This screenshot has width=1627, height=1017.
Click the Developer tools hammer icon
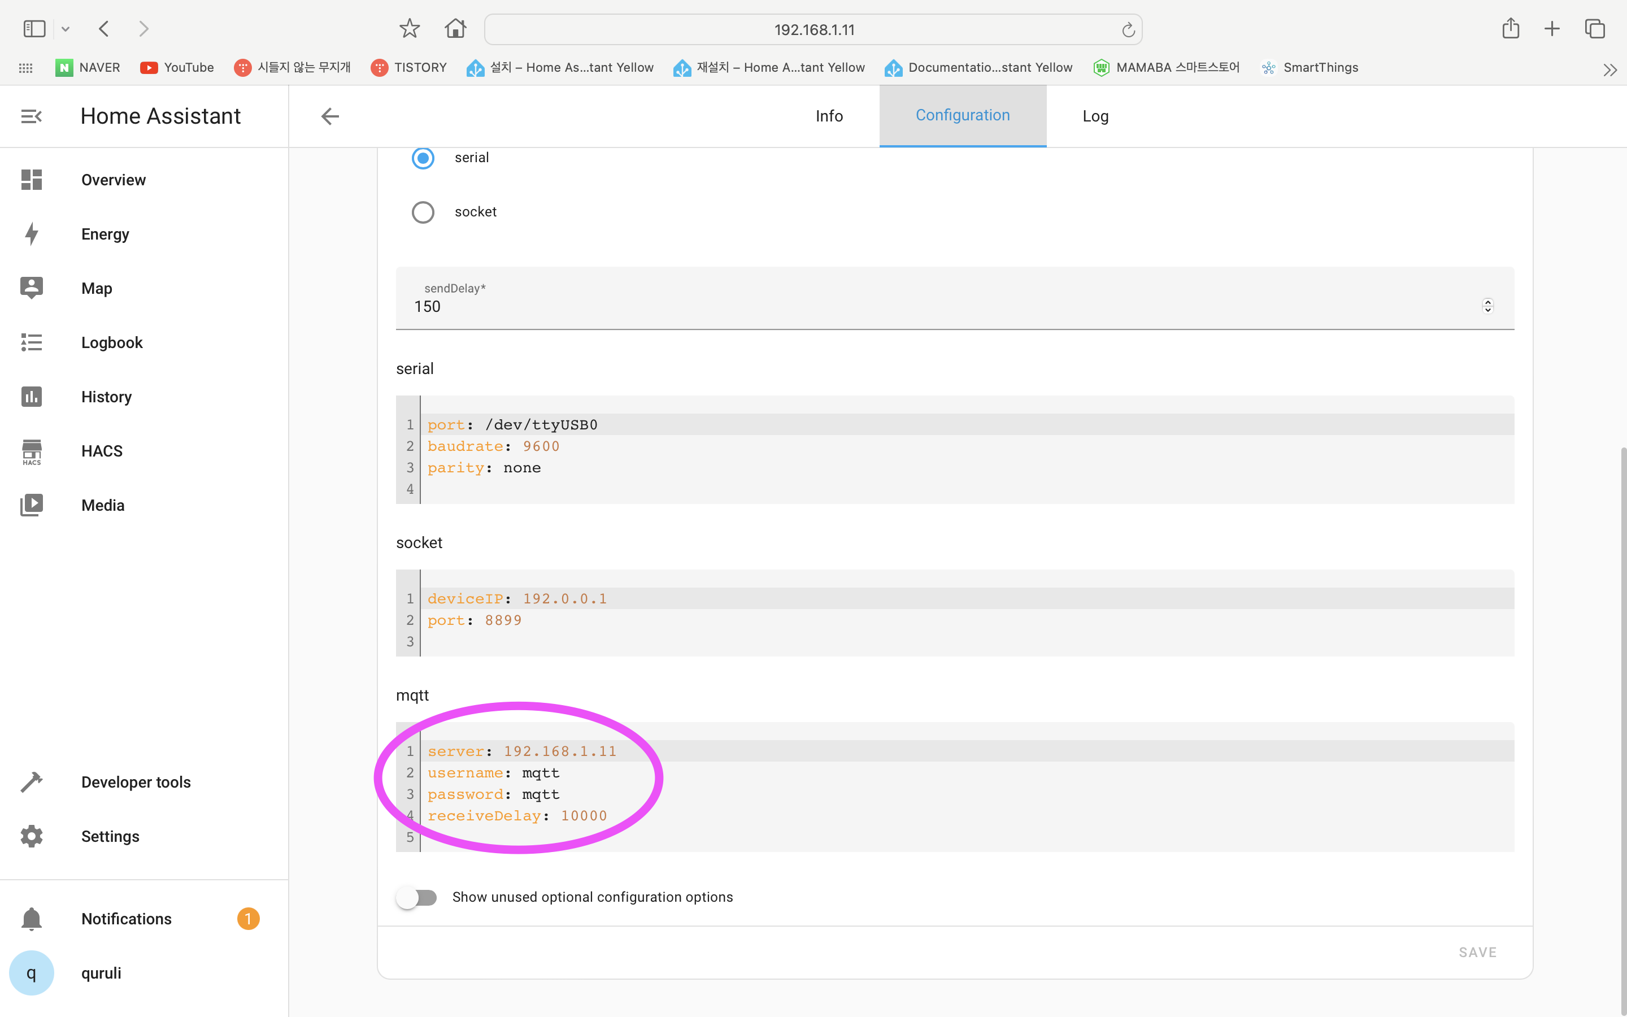pos(32,783)
